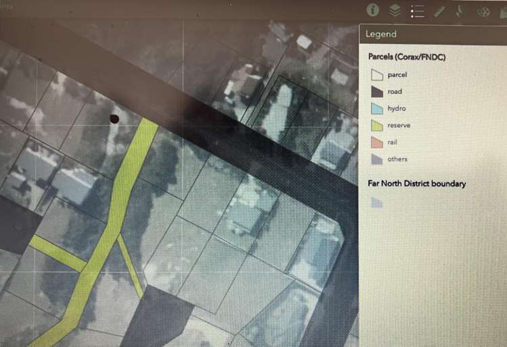Select the ruler measurement tool

point(439,11)
